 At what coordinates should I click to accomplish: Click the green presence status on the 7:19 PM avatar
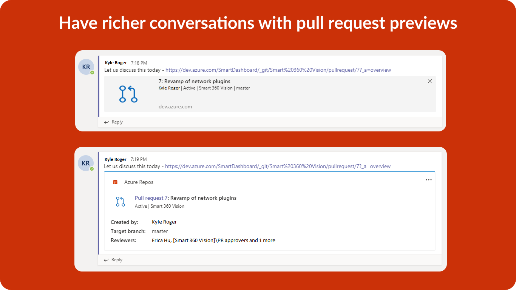(x=91, y=169)
